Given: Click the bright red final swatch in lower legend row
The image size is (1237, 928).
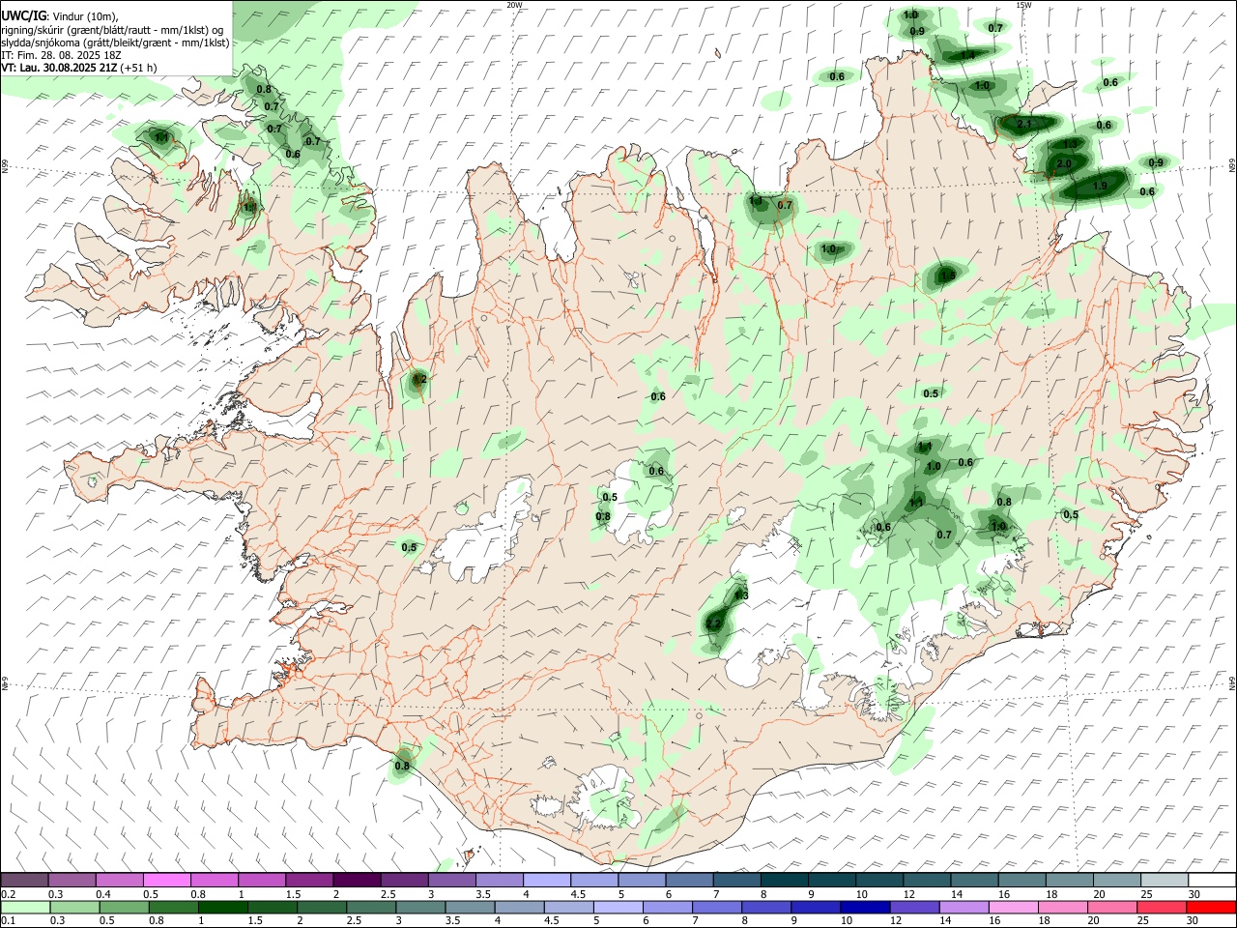Looking at the screenshot, I should (1211, 908).
